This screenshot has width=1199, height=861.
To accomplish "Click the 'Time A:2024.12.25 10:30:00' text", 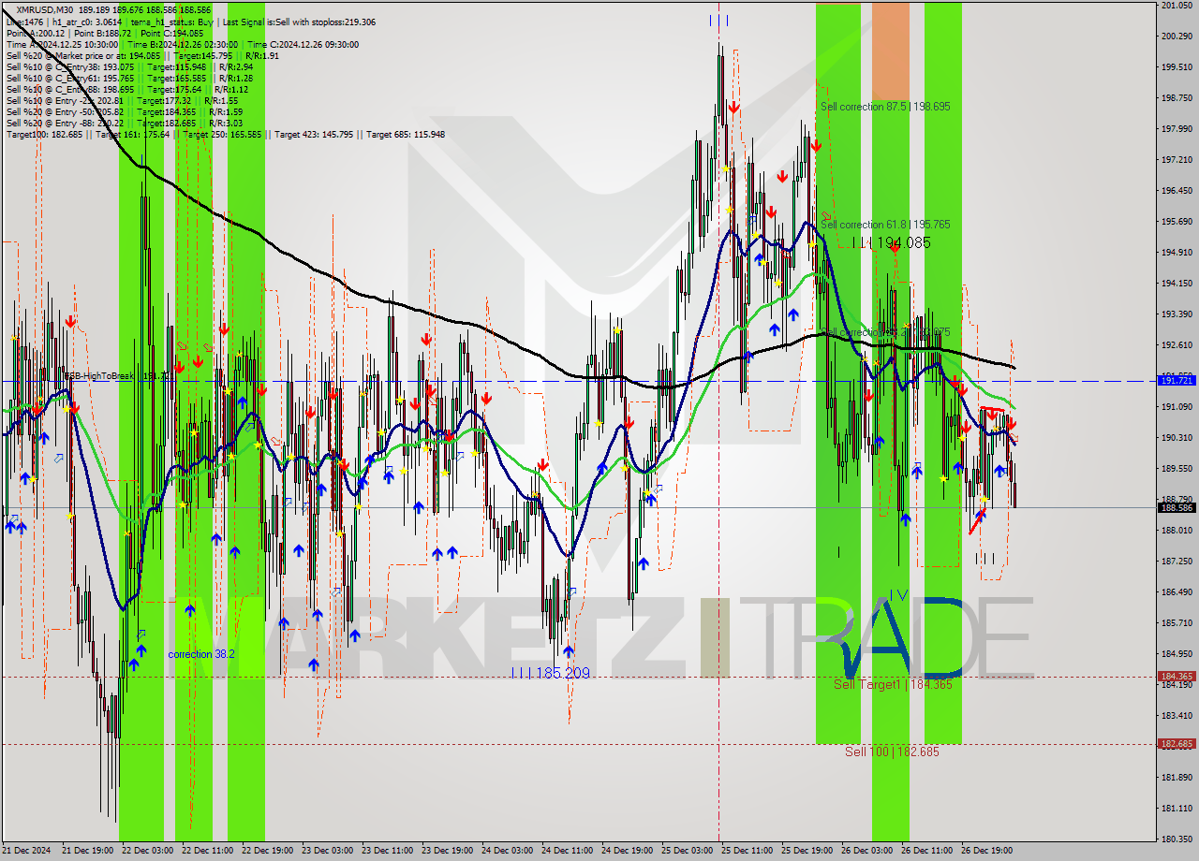I will [62, 44].
